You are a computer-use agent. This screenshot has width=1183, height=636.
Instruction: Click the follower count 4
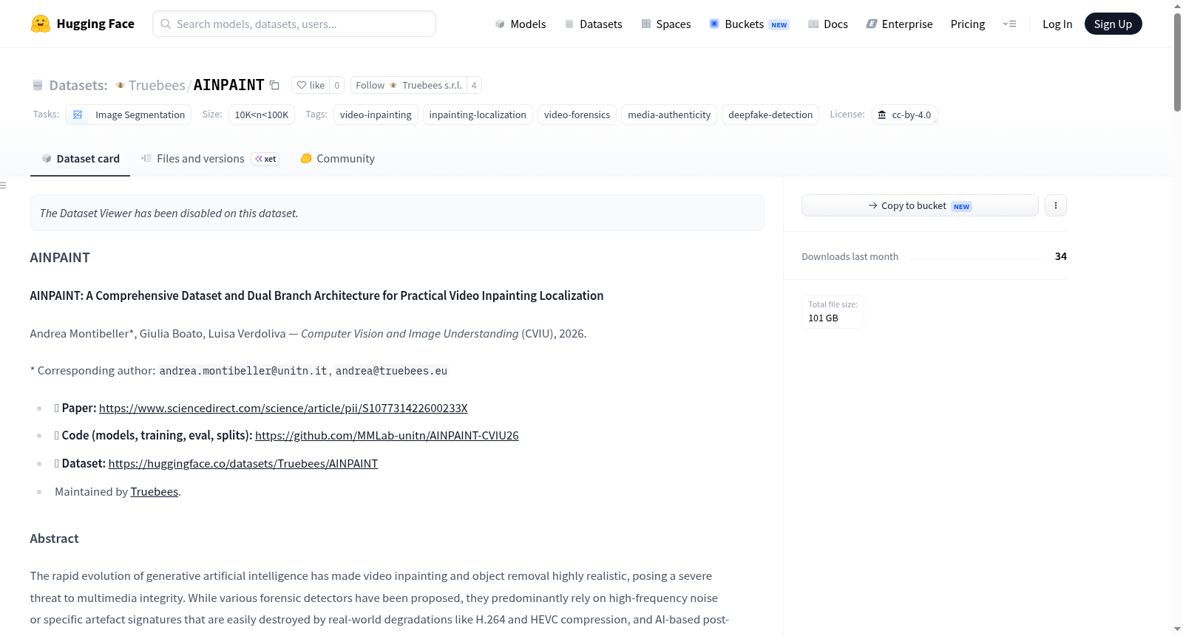coord(474,85)
